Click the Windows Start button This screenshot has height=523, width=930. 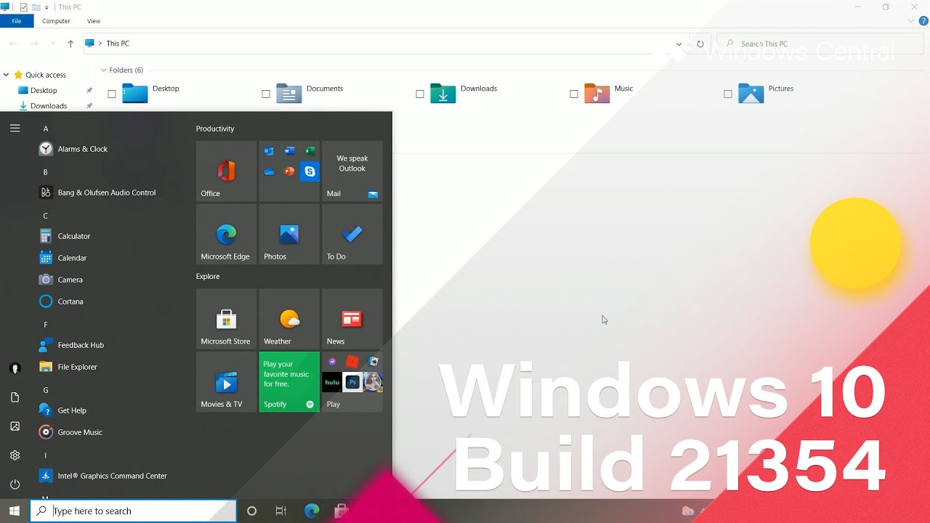15,511
